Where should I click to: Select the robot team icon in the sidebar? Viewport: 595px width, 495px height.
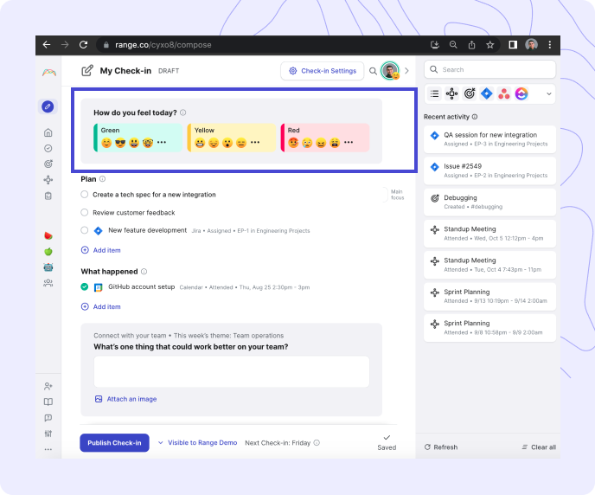coord(48,267)
